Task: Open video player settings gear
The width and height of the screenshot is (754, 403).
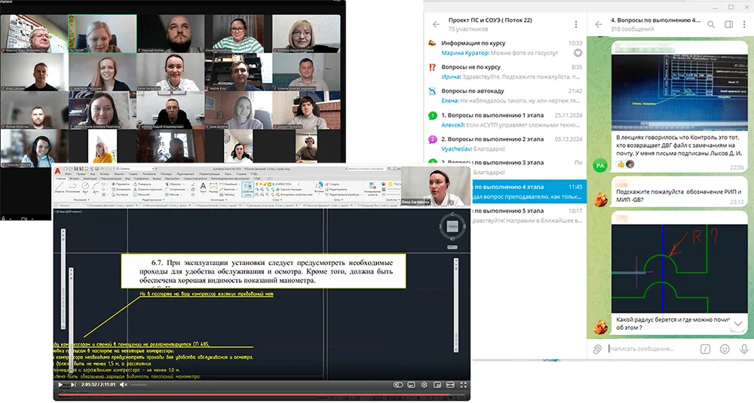Action: tap(424, 385)
